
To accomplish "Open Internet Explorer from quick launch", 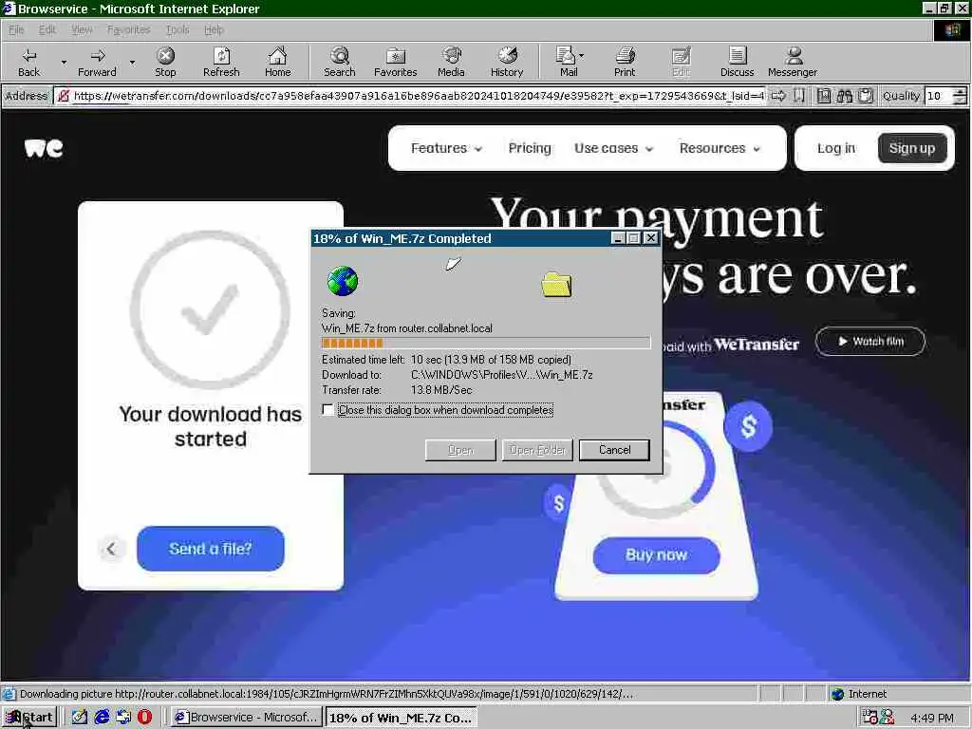I will pos(102,718).
